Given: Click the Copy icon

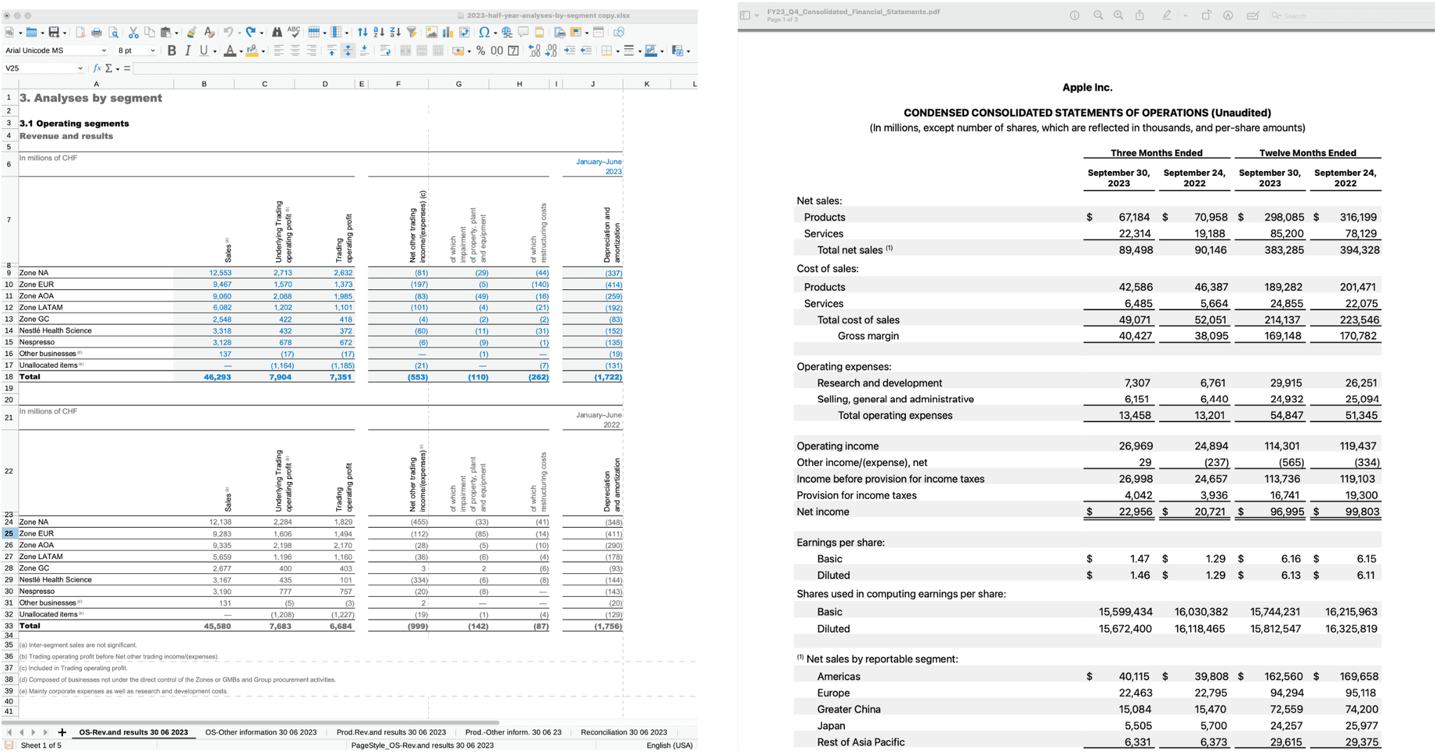Looking at the screenshot, I should pos(149,32).
